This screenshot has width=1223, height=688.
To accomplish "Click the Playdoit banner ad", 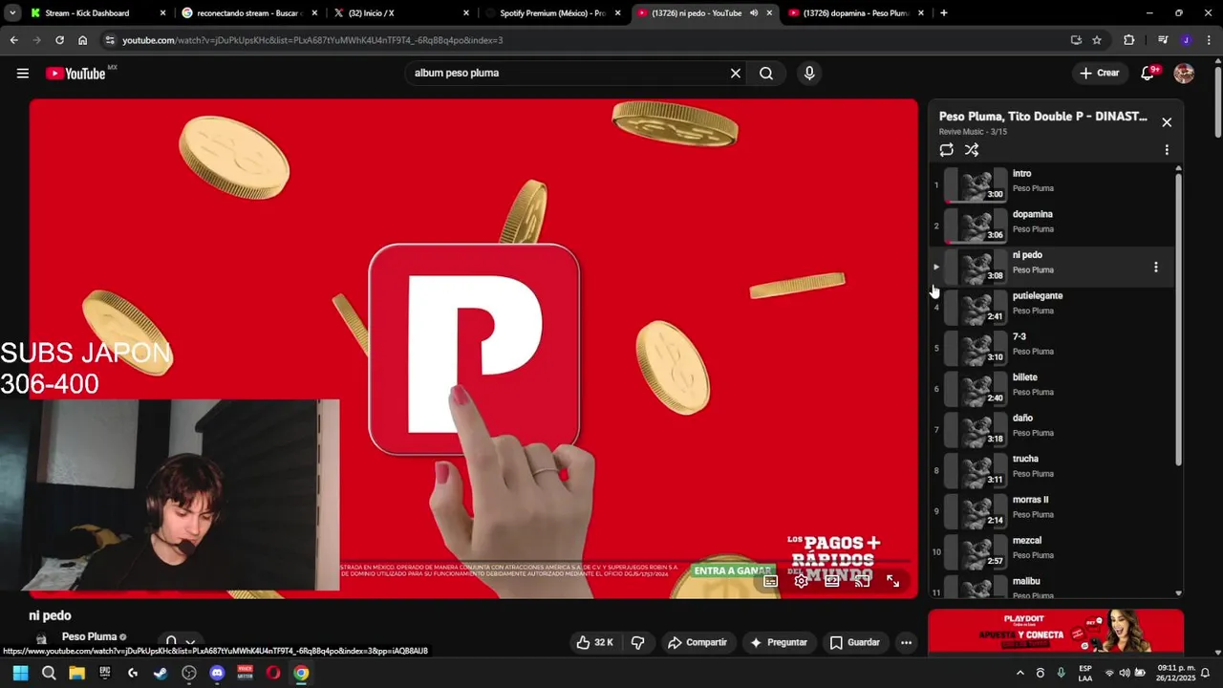I will click(1056, 632).
